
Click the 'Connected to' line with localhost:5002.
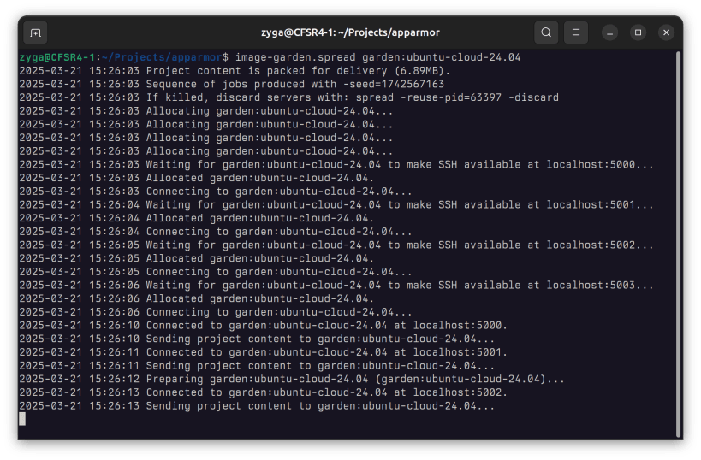(264, 392)
